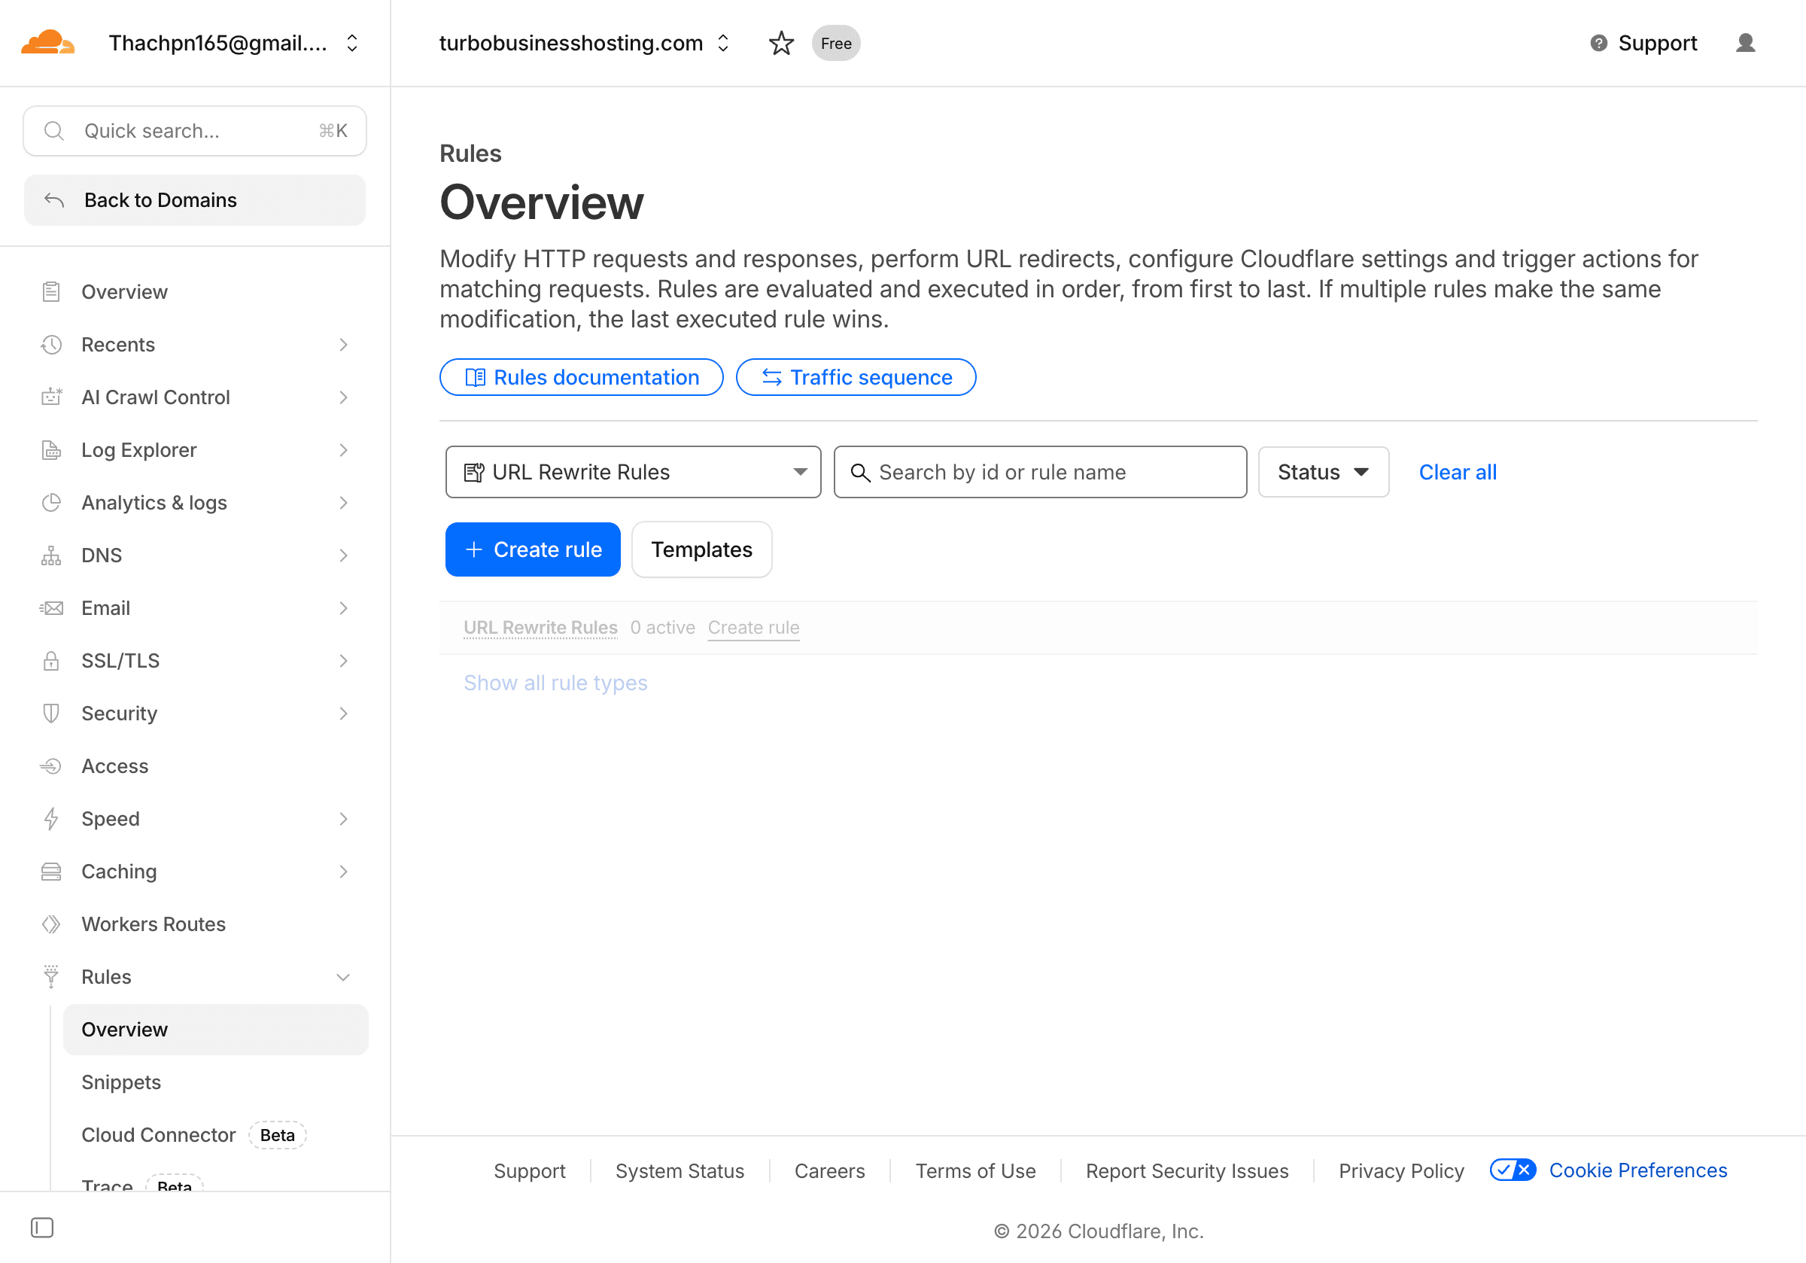The width and height of the screenshot is (1806, 1263).
Task: Collapse the Rules sidebar section
Action: click(x=343, y=976)
